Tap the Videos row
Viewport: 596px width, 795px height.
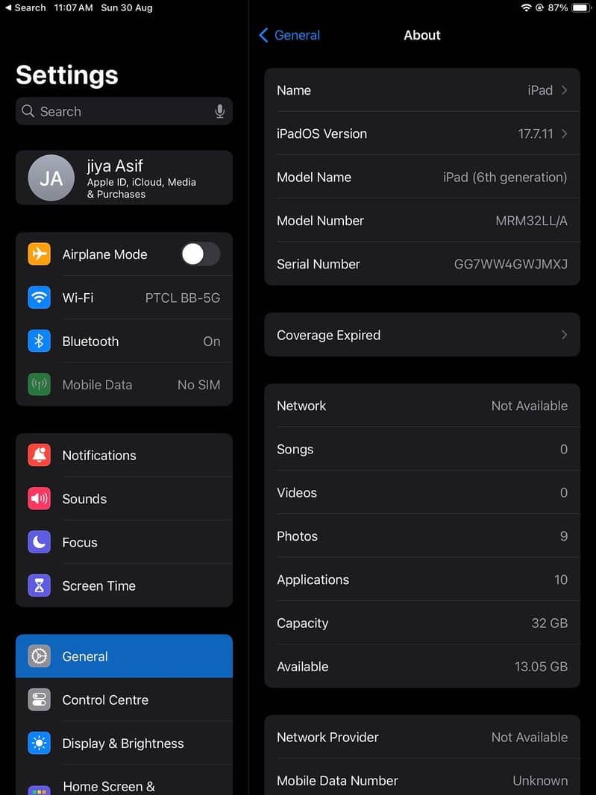(422, 493)
